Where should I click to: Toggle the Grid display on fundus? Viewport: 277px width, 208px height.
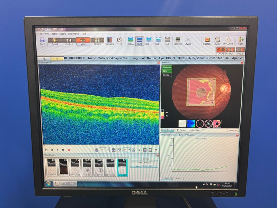tap(167, 71)
